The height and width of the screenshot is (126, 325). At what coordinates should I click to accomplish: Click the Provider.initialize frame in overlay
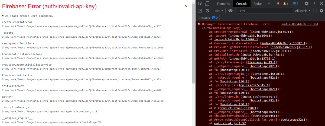pyautogui.click(x=17, y=75)
